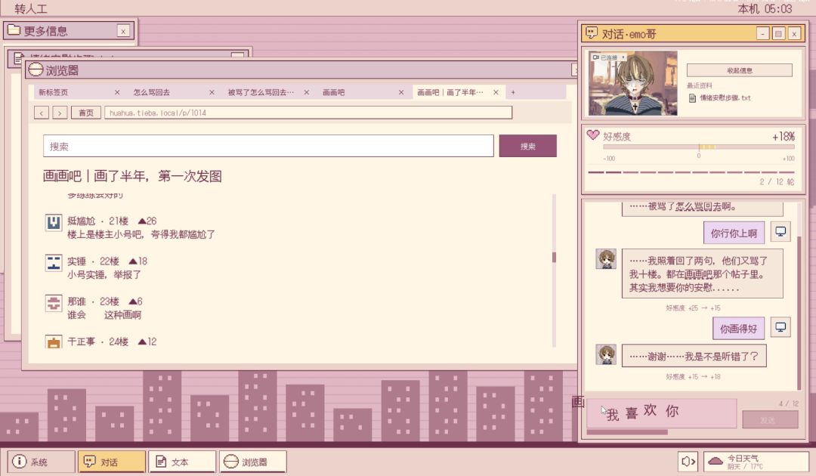Screen dimensions: 816x476
Task: Click the 好感度 affinity meter bar
Action: click(699, 147)
